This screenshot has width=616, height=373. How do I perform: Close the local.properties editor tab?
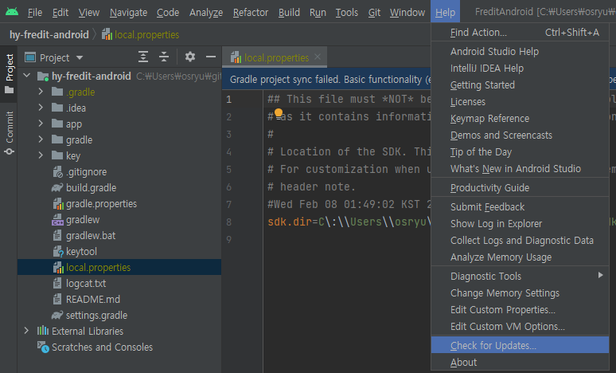click(318, 57)
